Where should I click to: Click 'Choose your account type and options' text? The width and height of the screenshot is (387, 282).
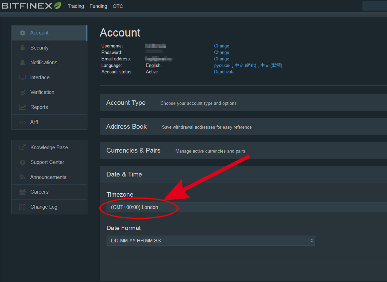point(198,103)
